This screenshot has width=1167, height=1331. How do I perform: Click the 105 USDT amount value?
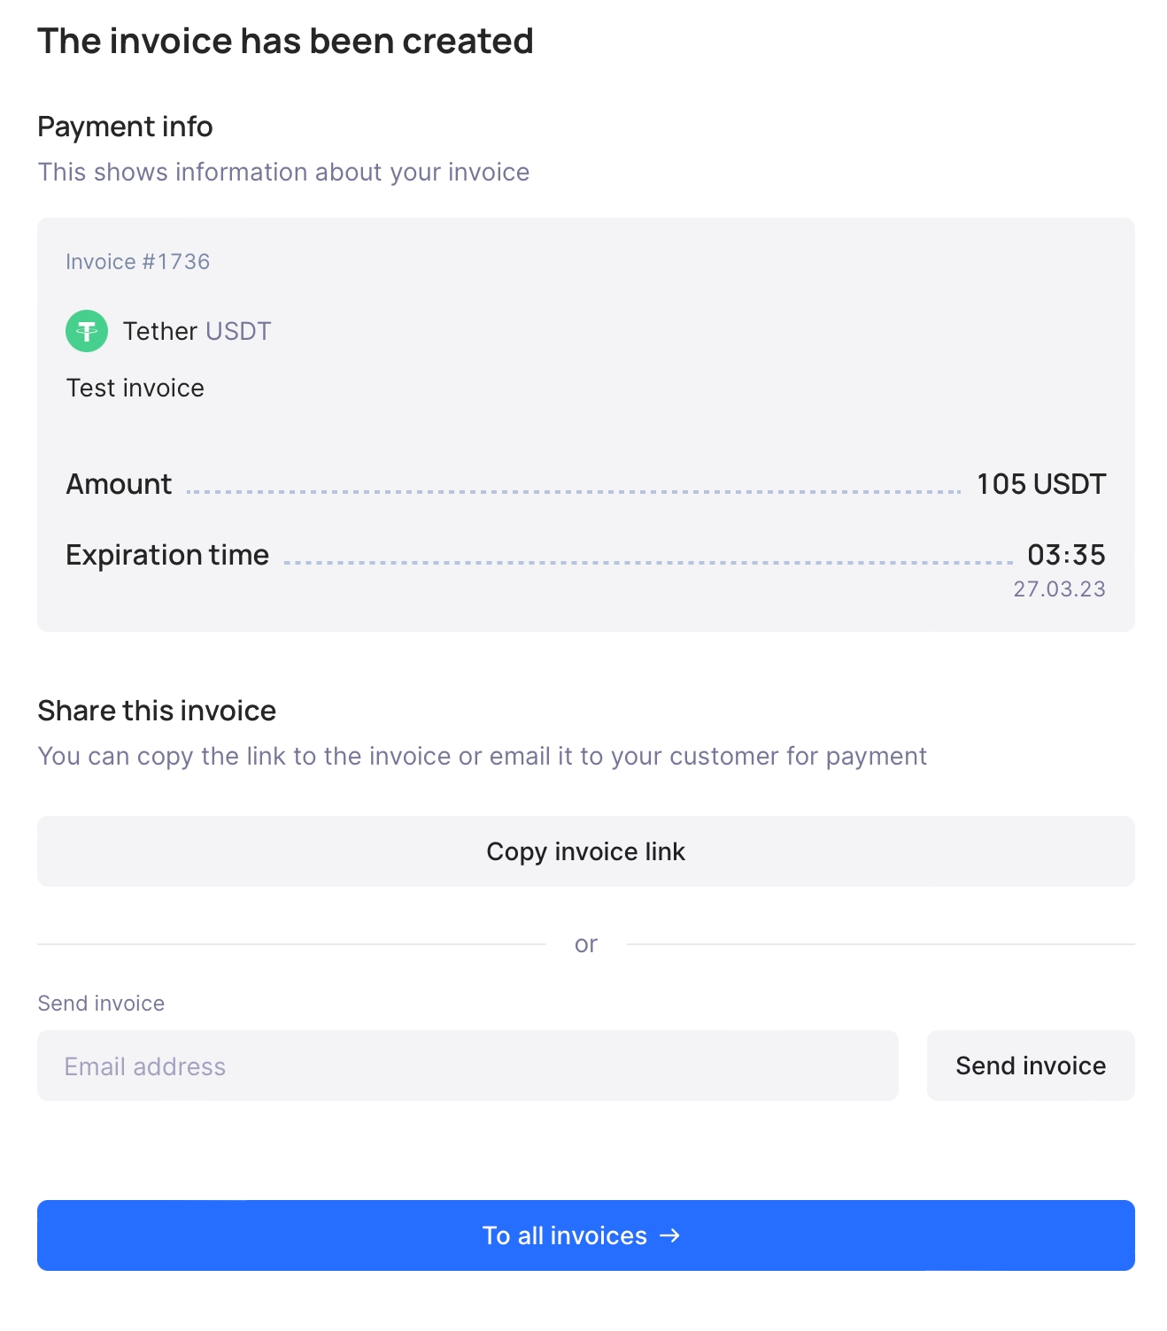click(x=1041, y=484)
